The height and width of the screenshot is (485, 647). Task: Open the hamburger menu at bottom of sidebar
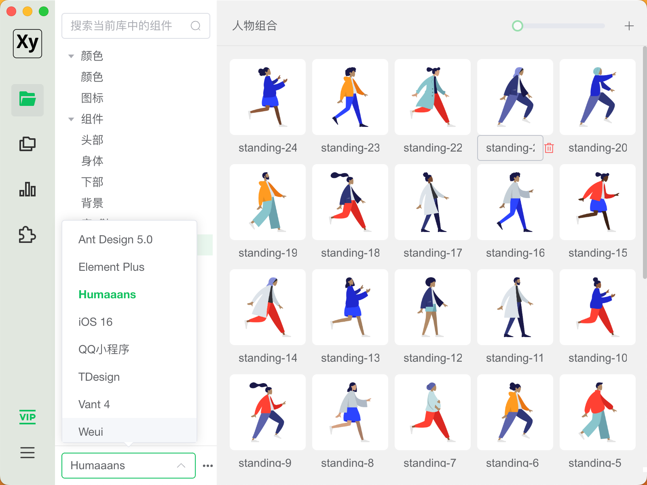(27, 453)
